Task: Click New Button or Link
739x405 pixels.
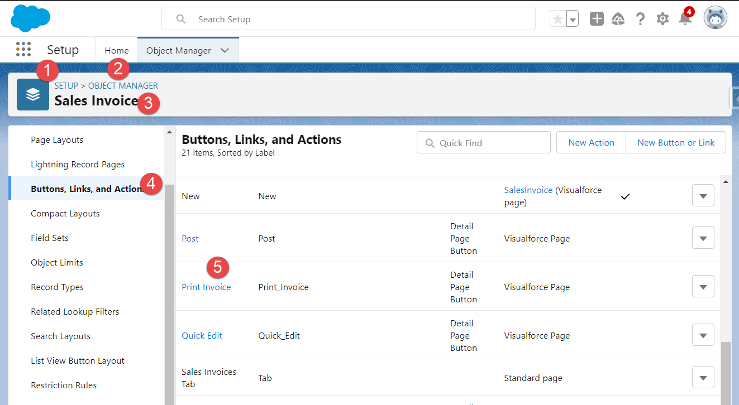Action: point(676,143)
